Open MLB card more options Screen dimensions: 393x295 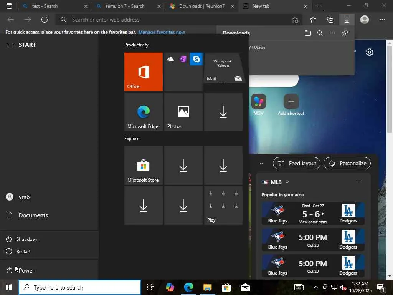click(359, 182)
